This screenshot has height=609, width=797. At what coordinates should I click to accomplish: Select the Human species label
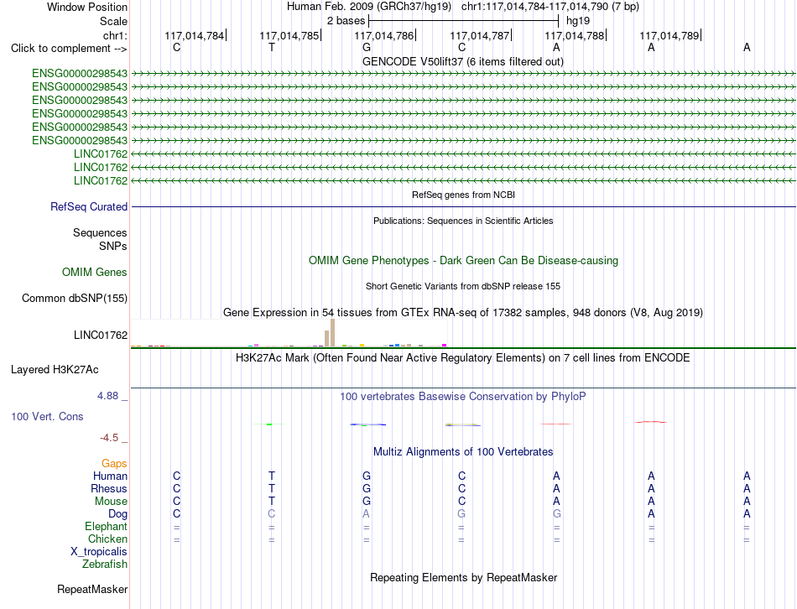[x=110, y=476]
